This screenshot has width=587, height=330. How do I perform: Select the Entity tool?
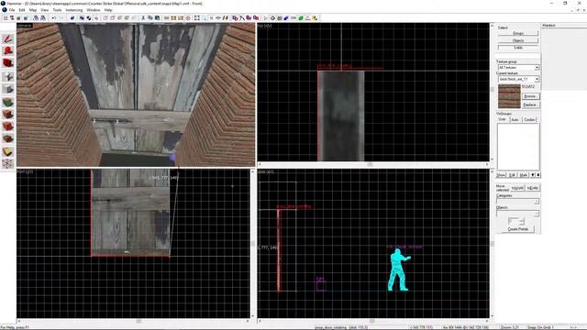(8, 77)
